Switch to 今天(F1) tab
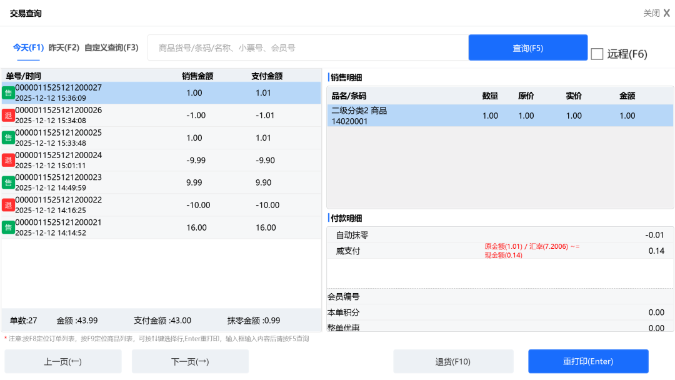This screenshot has height=380, width=675. [28, 47]
